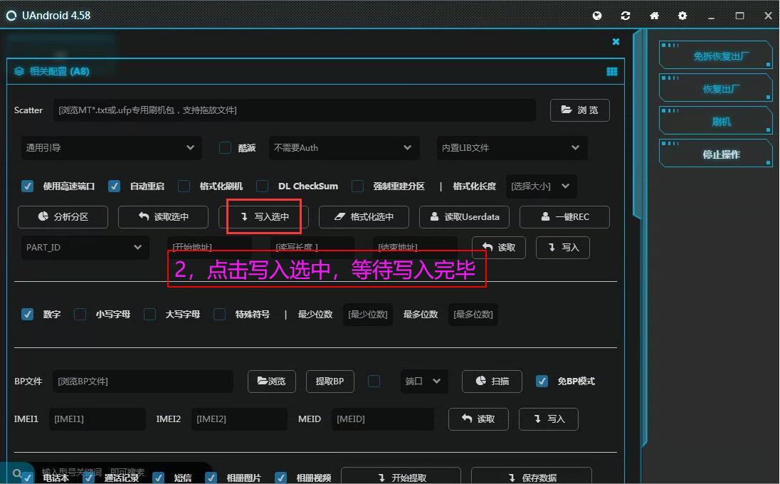Click the 读取选中 button
Screen dimensions: 780x484
[163, 217]
